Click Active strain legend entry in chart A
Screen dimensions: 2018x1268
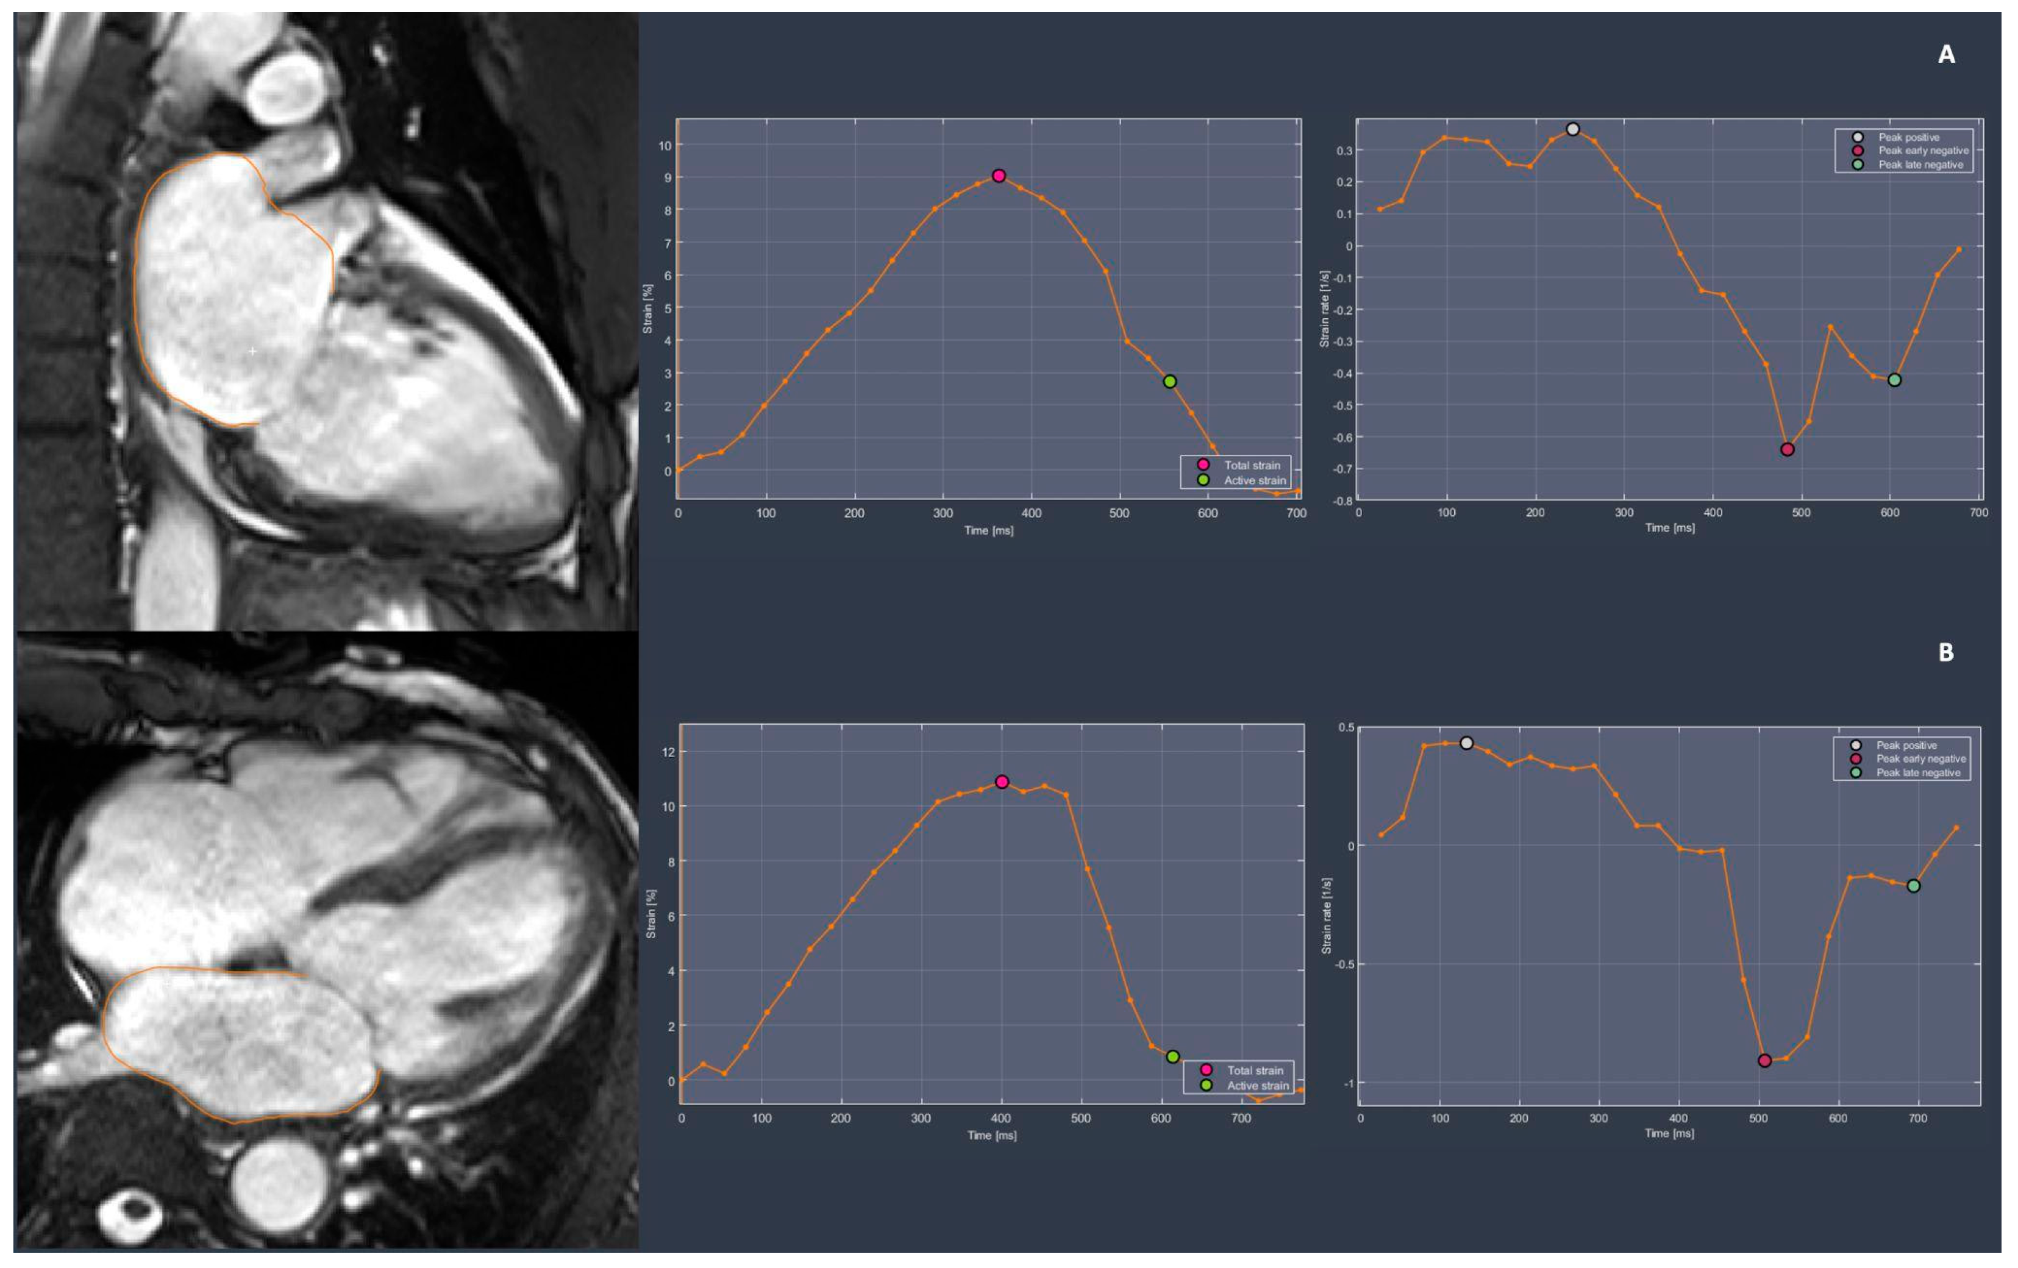[x=1253, y=480]
